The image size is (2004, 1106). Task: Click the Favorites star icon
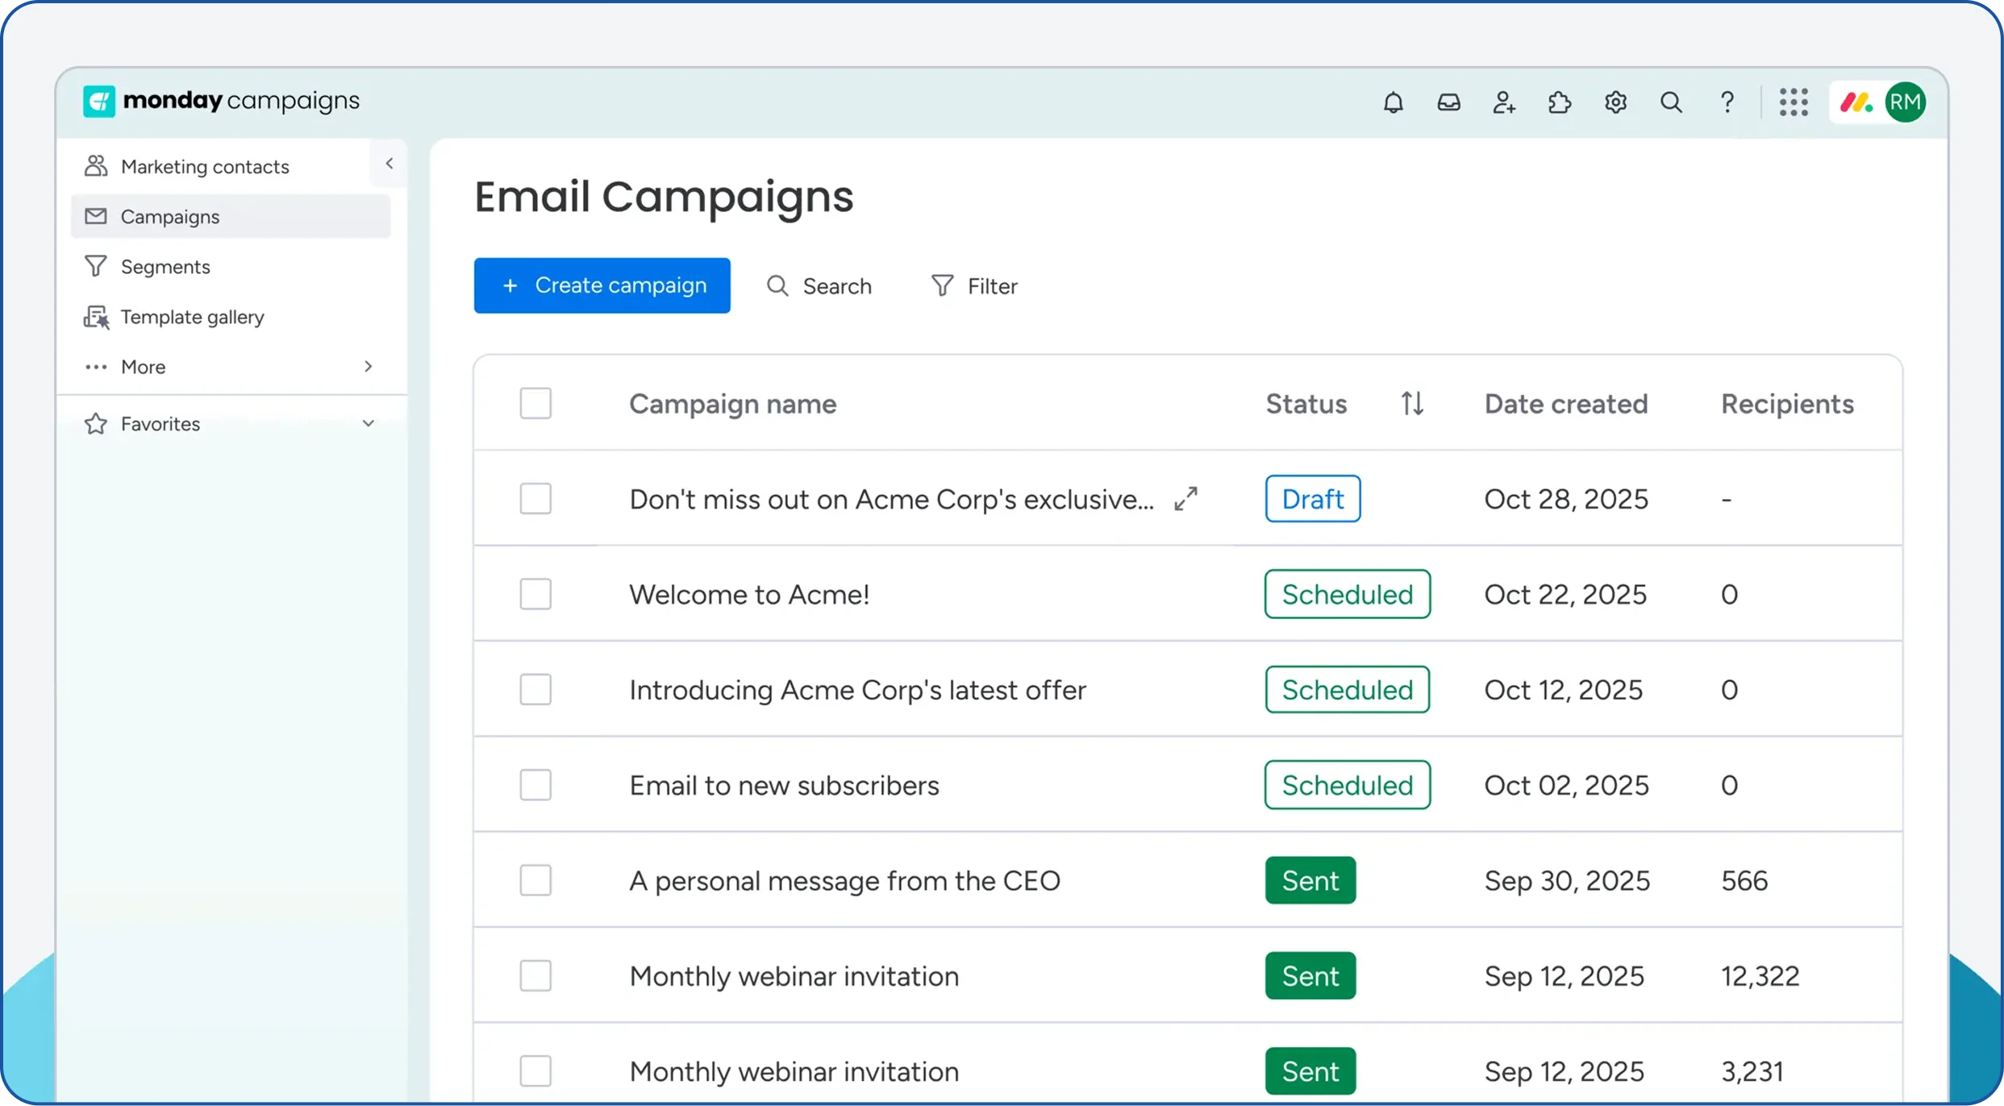coord(96,423)
